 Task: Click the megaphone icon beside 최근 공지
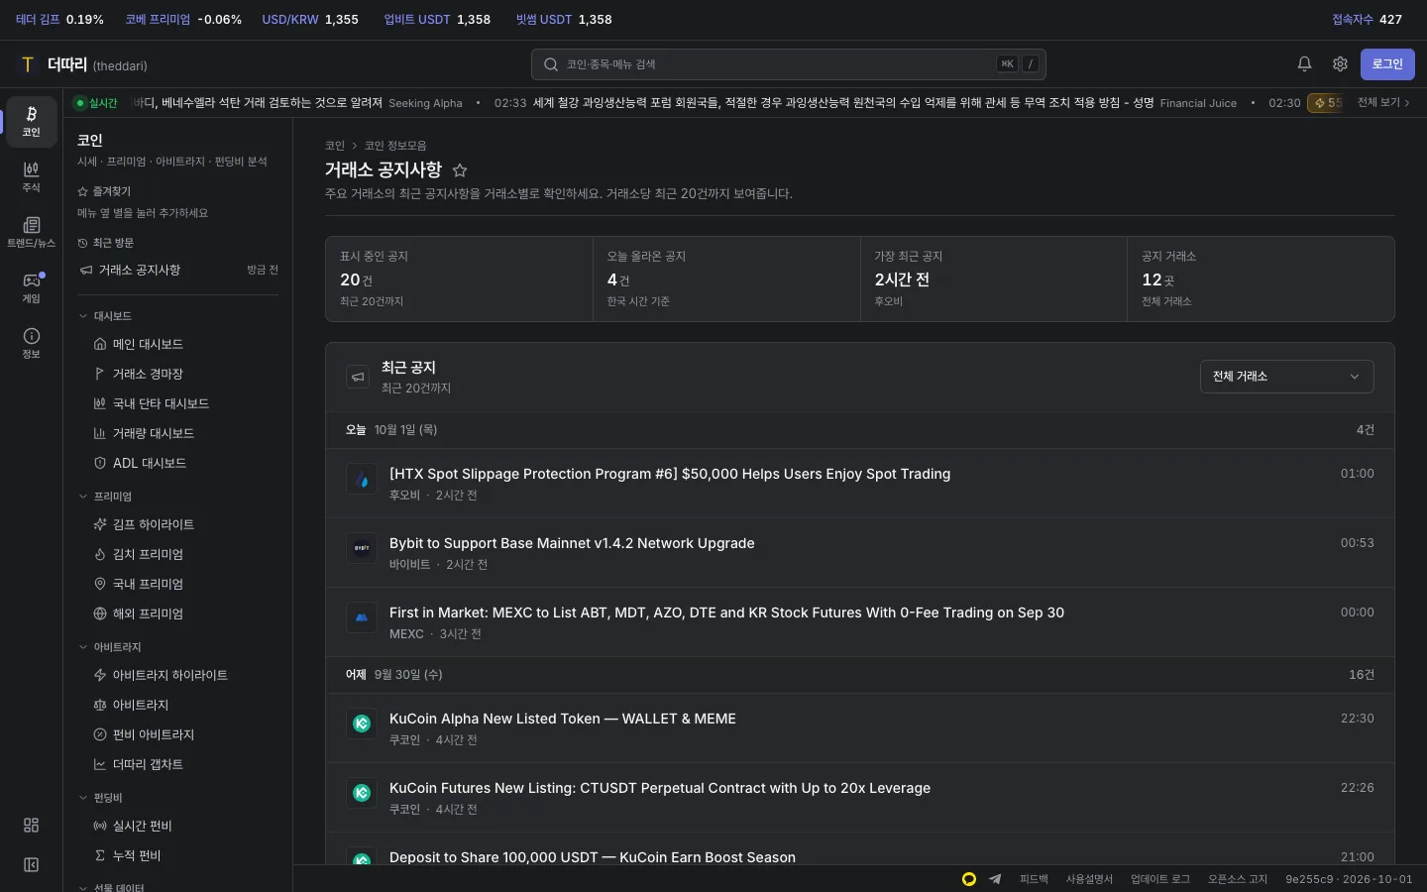[x=358, y=377]
